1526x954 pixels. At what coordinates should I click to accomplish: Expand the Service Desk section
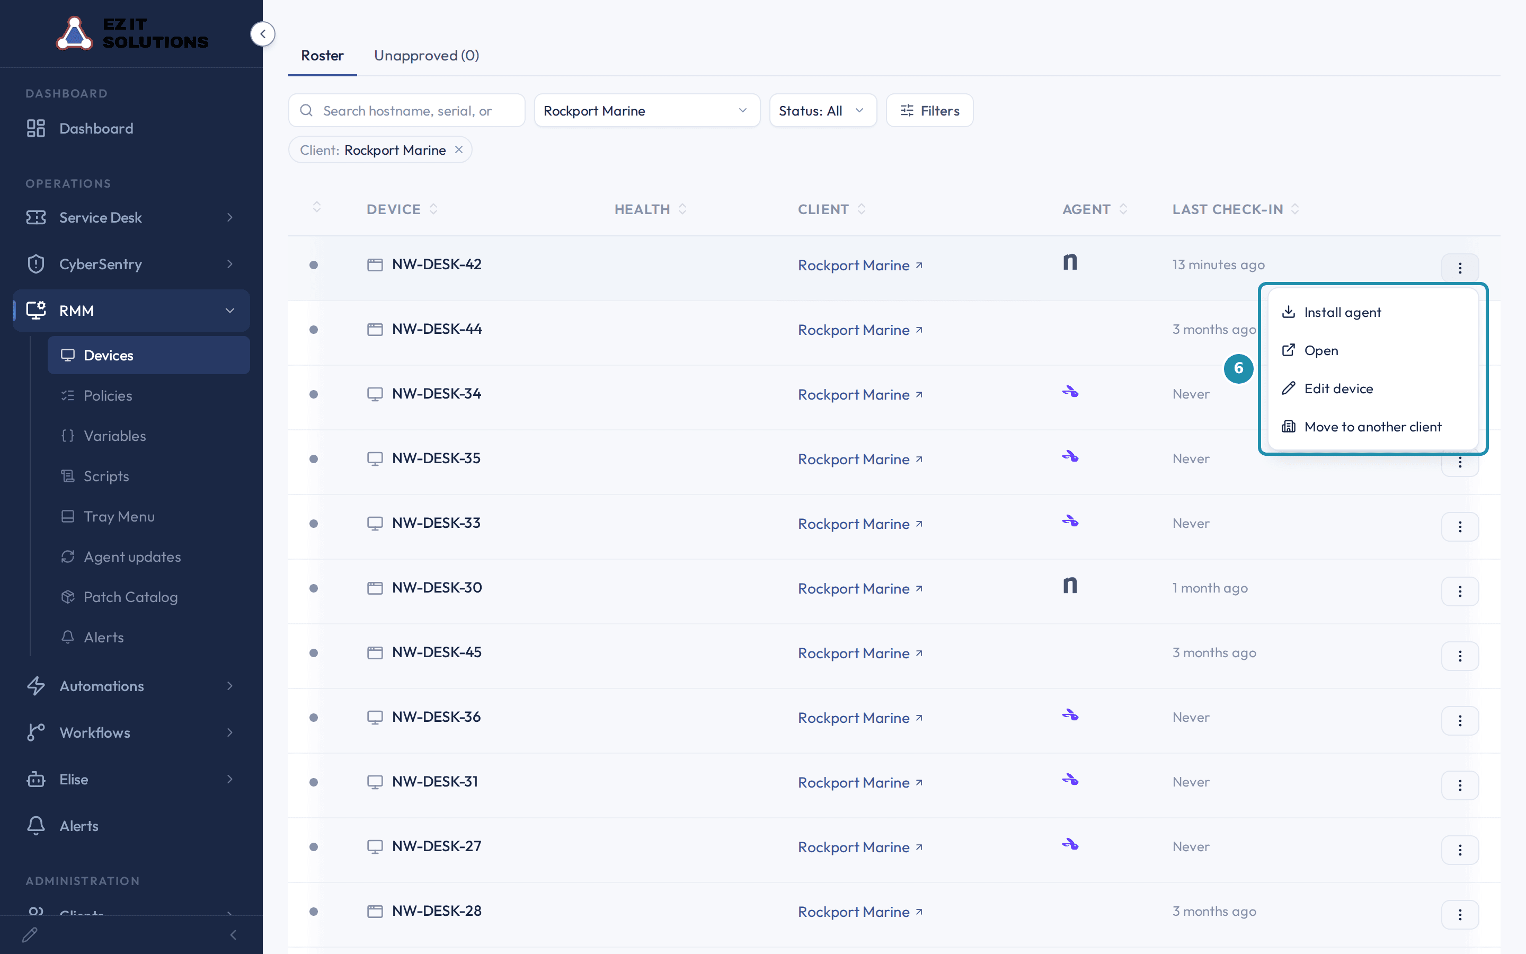click(230, 218)
